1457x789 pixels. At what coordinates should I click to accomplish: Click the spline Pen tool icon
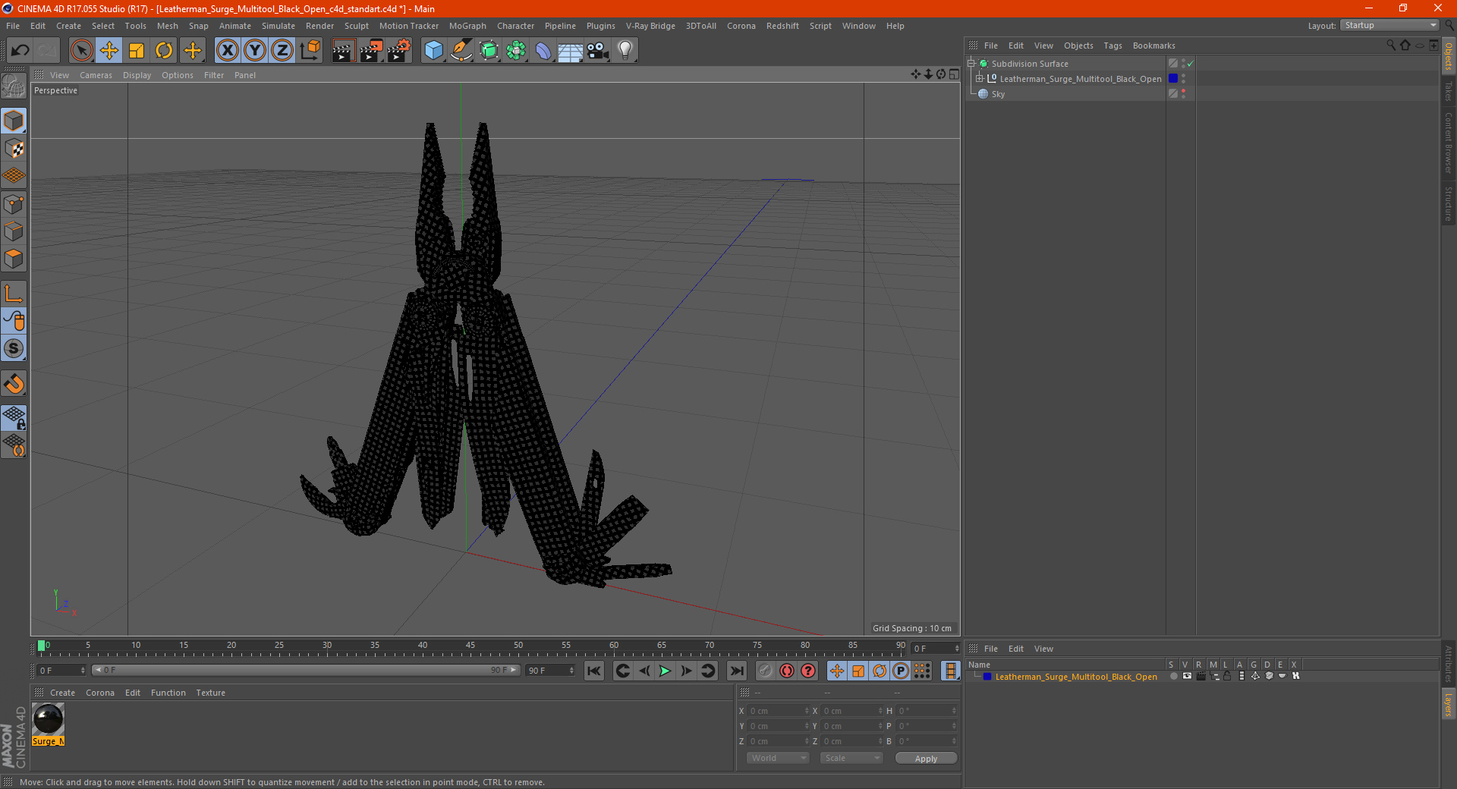[461, 51]
